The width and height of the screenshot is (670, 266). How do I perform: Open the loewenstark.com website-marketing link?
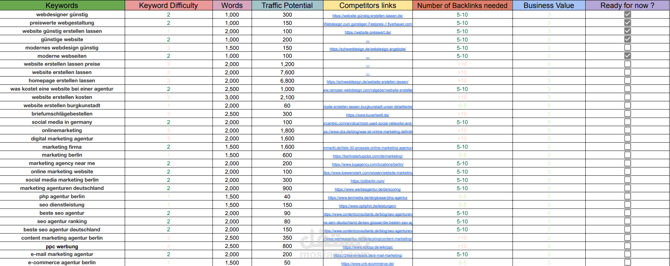pos(368,173)
